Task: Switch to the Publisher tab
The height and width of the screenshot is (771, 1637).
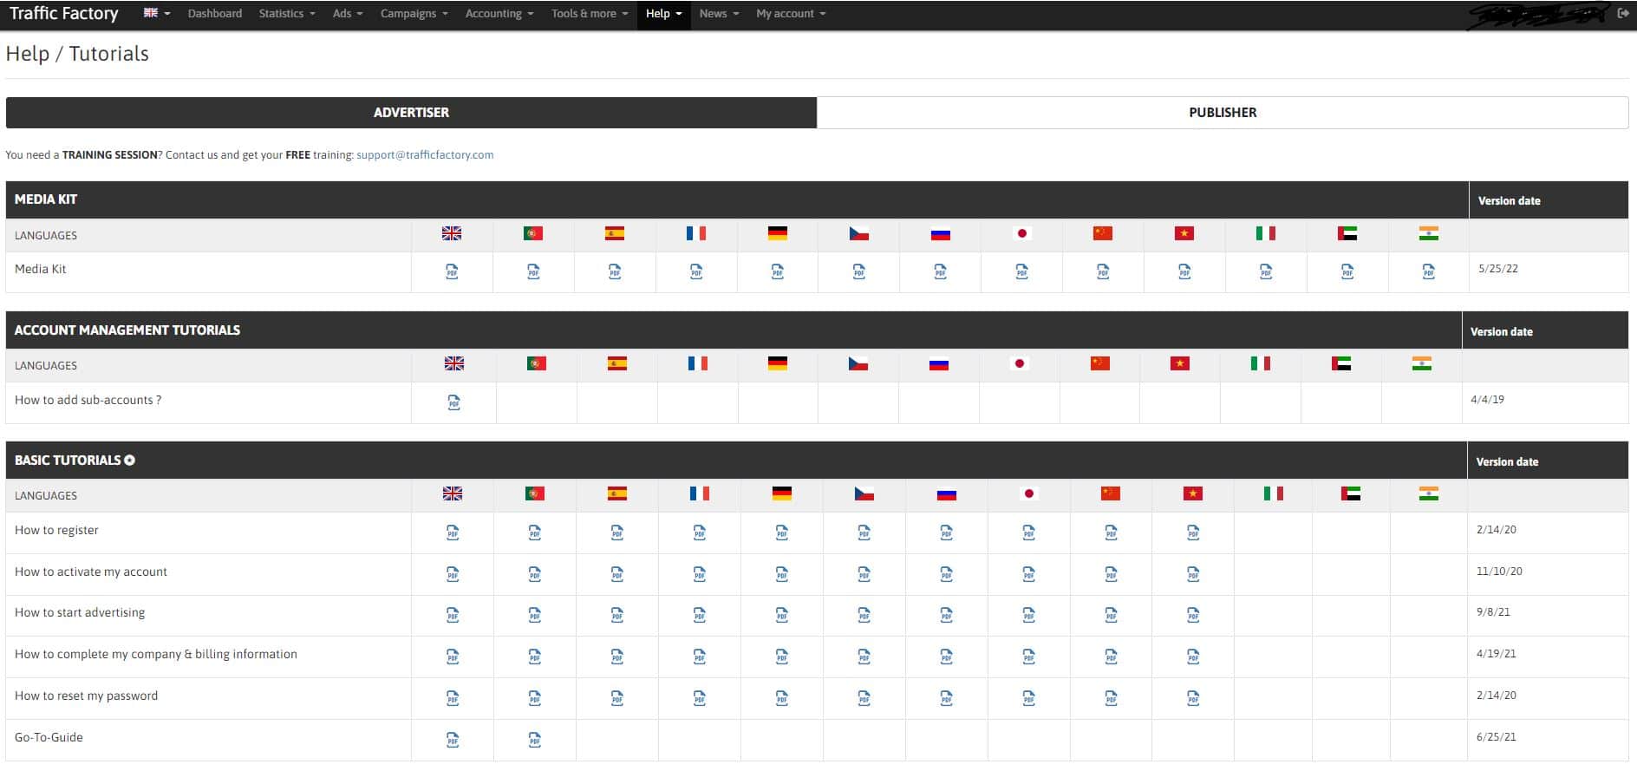Action: coord(1222,113)
